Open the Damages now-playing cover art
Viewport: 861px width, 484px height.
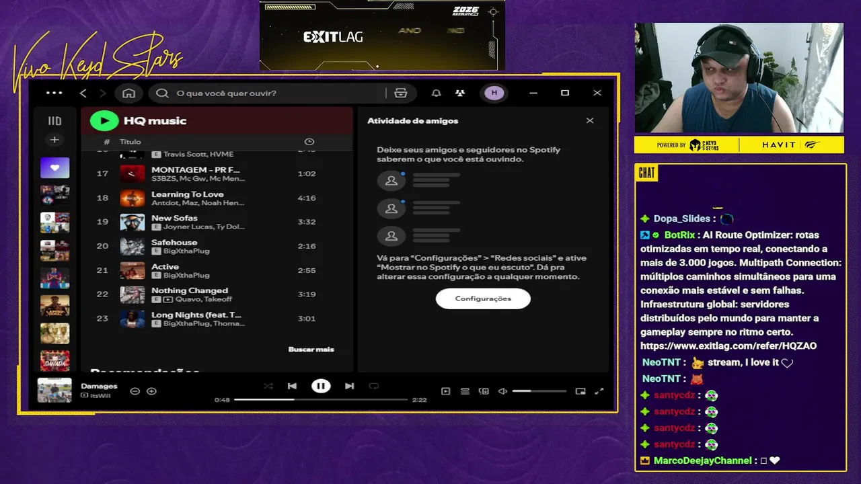coord(54,391)
